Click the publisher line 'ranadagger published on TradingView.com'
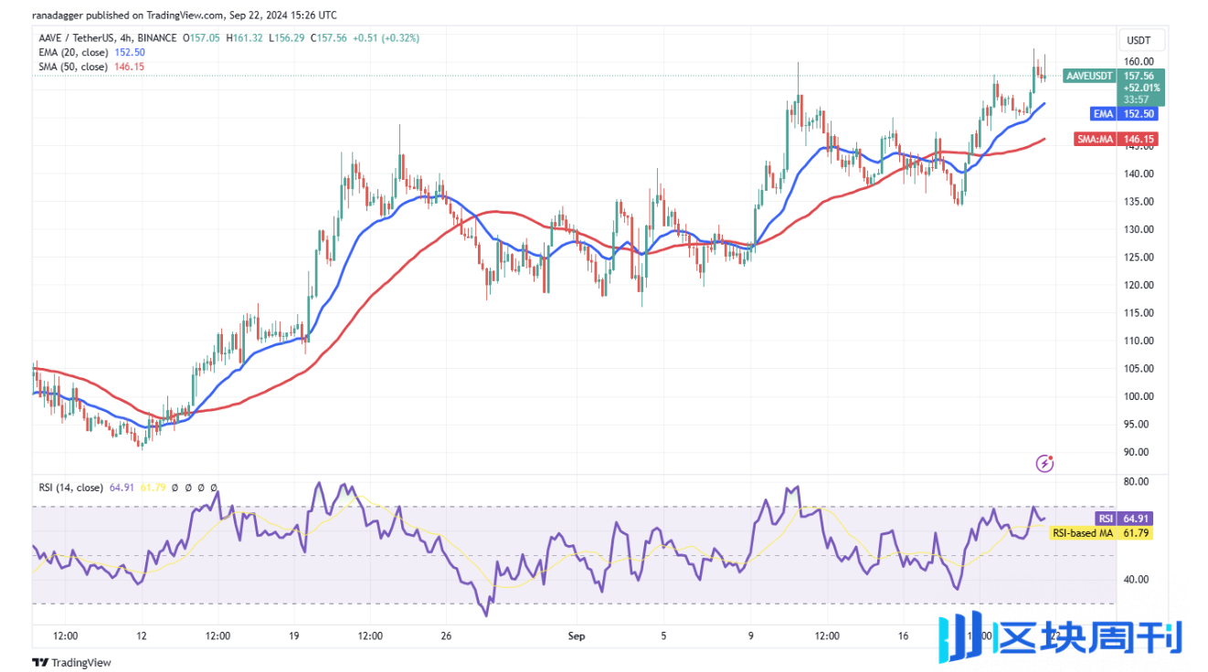This screenshot has height=672, width=1208. click(x=130, y=16)
